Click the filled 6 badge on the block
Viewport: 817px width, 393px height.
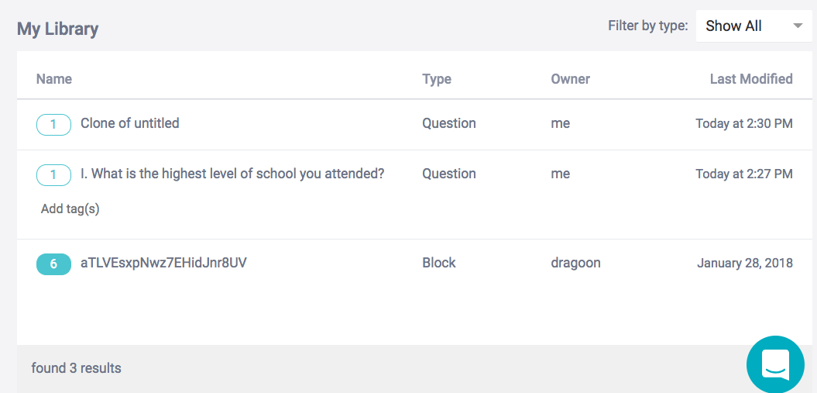[x=53, y=264]
